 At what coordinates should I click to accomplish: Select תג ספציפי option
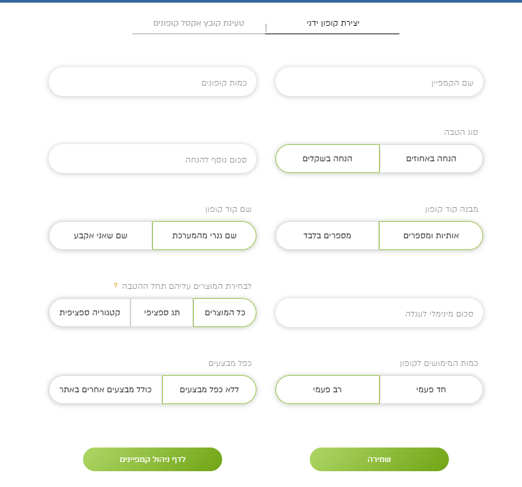click(x=161, y=313)
